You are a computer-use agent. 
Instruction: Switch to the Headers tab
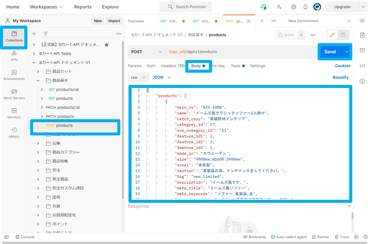coord(173,66)
